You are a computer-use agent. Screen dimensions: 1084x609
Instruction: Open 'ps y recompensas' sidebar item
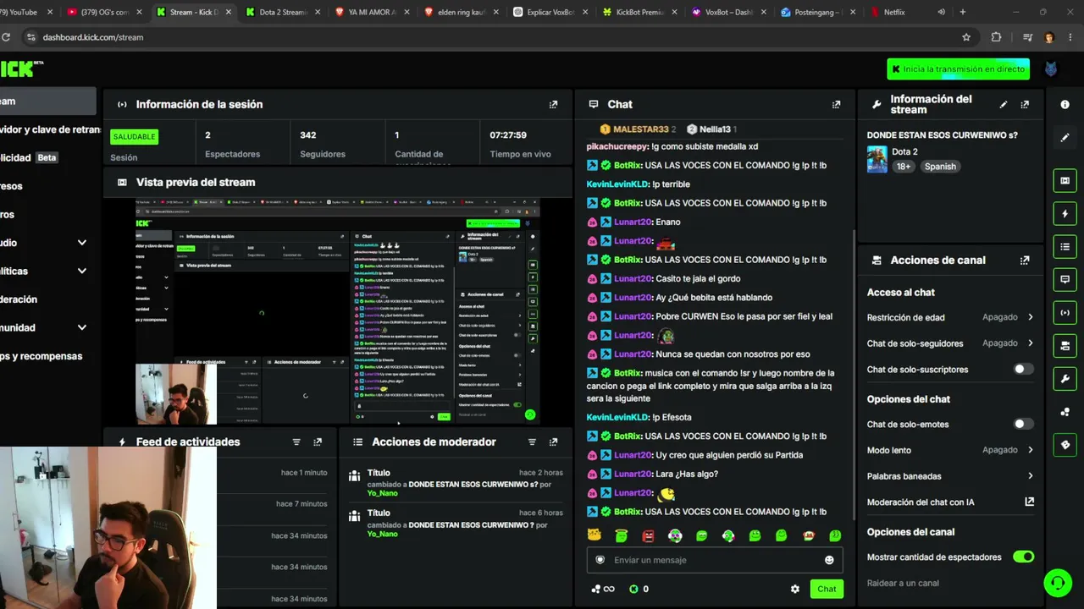(x=41, y=356)
